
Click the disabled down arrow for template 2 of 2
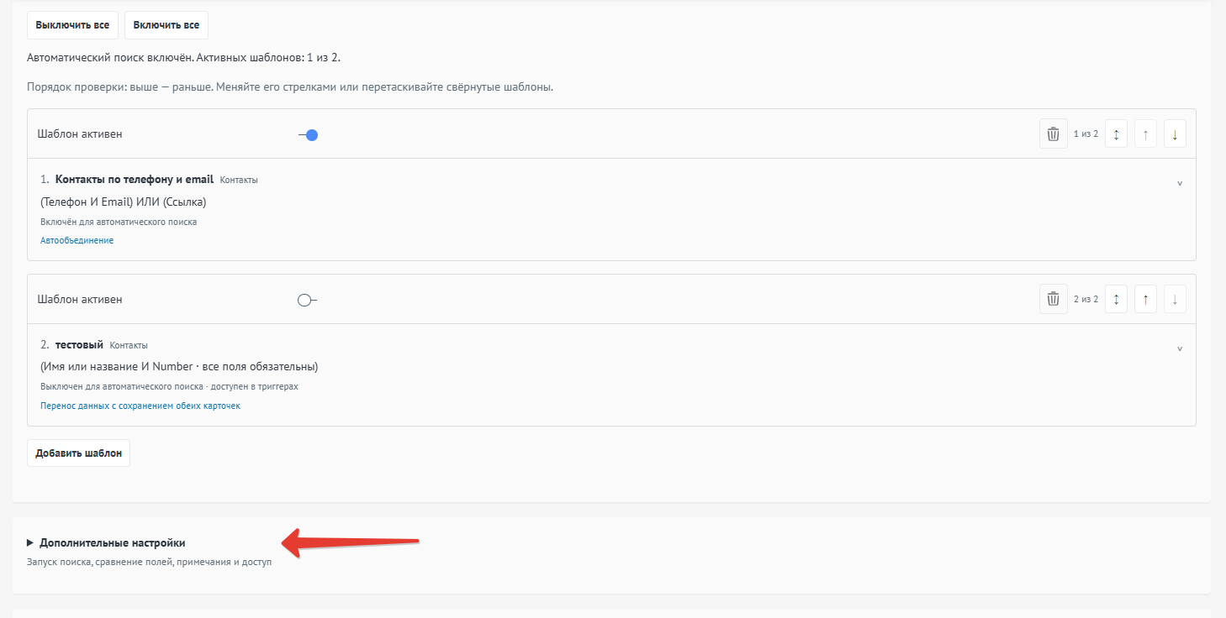pos(1175,299)
